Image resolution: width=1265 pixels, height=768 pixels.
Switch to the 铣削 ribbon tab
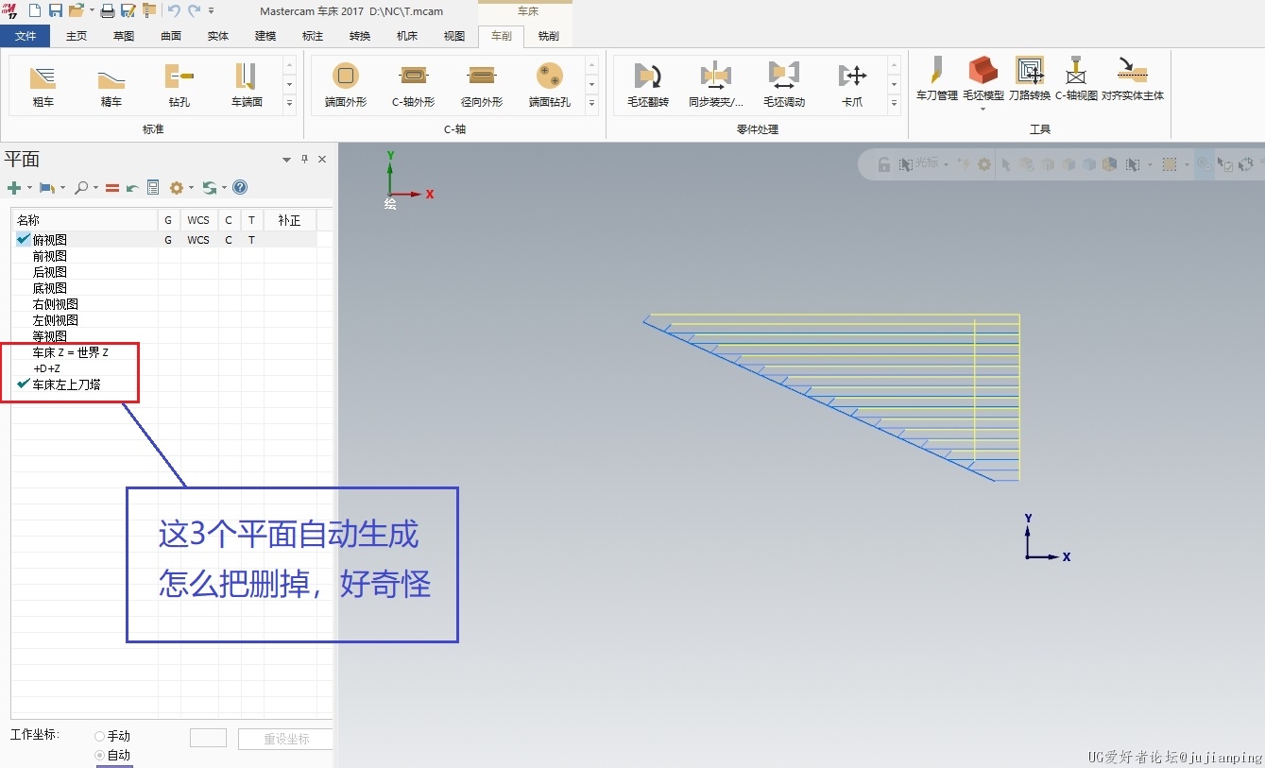pyautogui.click(x=548, y=37)
